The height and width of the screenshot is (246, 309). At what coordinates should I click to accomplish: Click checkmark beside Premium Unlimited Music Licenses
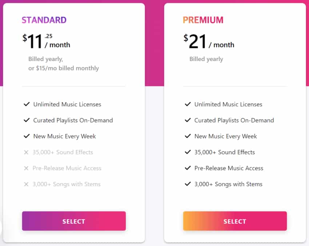[188, 104]
